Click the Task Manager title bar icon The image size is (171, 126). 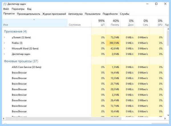pos(5,4)
